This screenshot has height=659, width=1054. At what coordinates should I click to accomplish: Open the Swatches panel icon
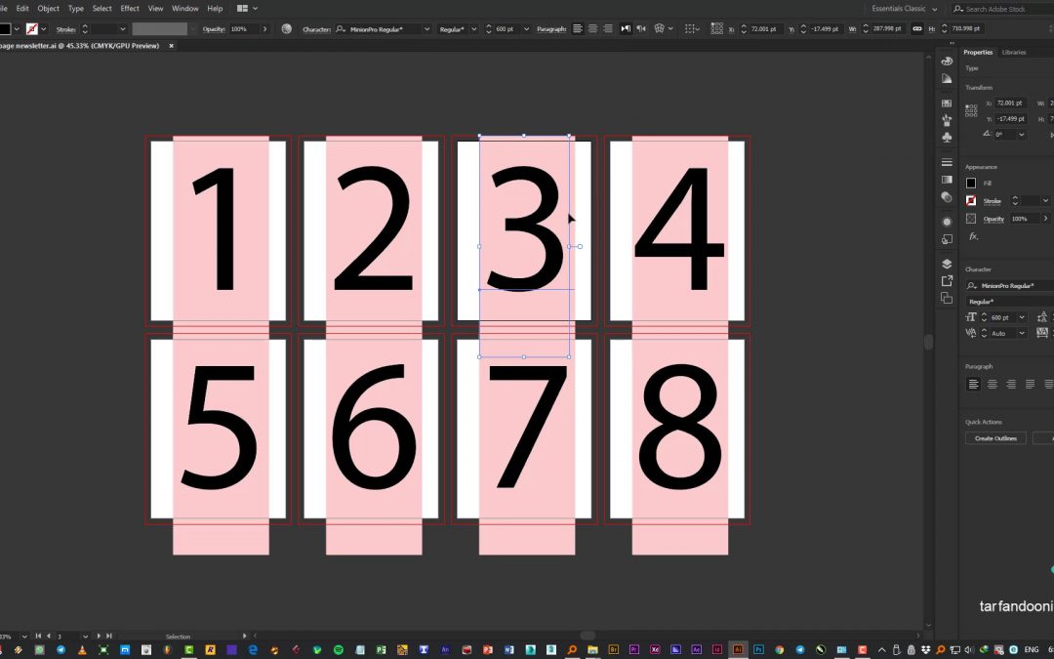point(947,103)
